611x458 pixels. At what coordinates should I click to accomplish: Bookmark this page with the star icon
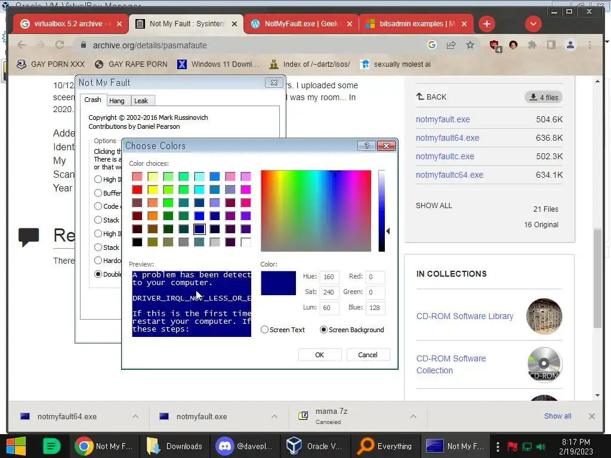(470, 45)
